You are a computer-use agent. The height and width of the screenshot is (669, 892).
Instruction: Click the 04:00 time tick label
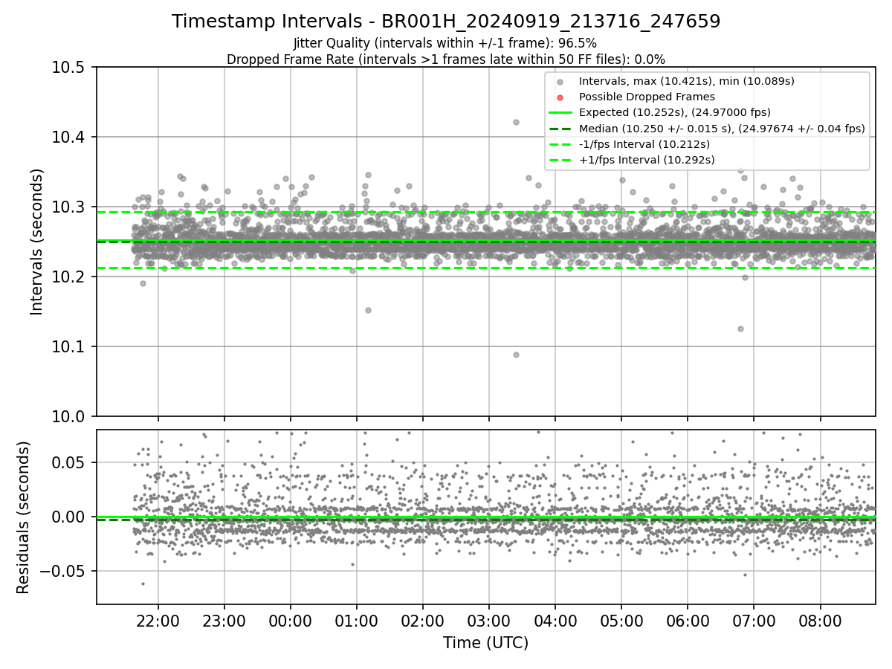coord(555,621)
